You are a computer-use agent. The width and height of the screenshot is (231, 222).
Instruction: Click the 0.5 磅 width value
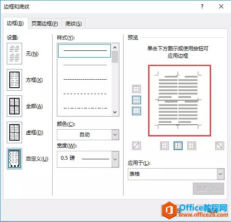(x=68, y=158)
